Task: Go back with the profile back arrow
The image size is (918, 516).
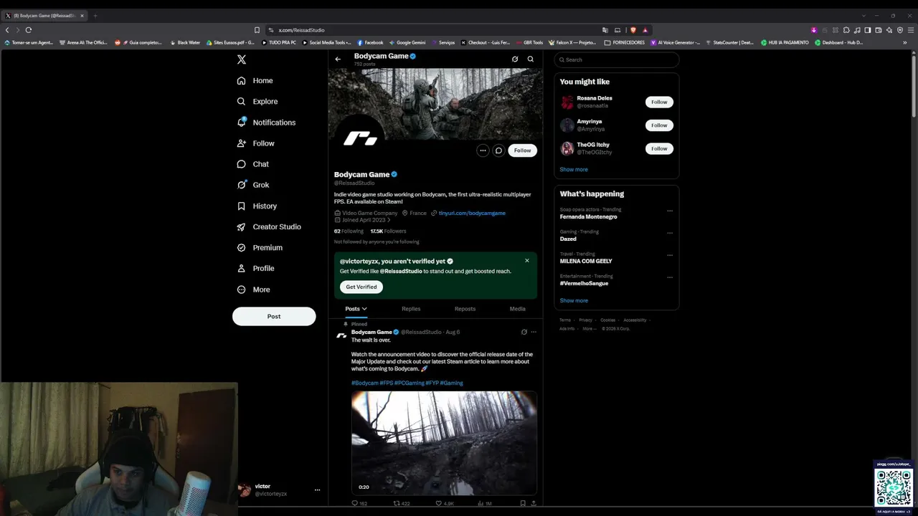Action: [338, 59]
